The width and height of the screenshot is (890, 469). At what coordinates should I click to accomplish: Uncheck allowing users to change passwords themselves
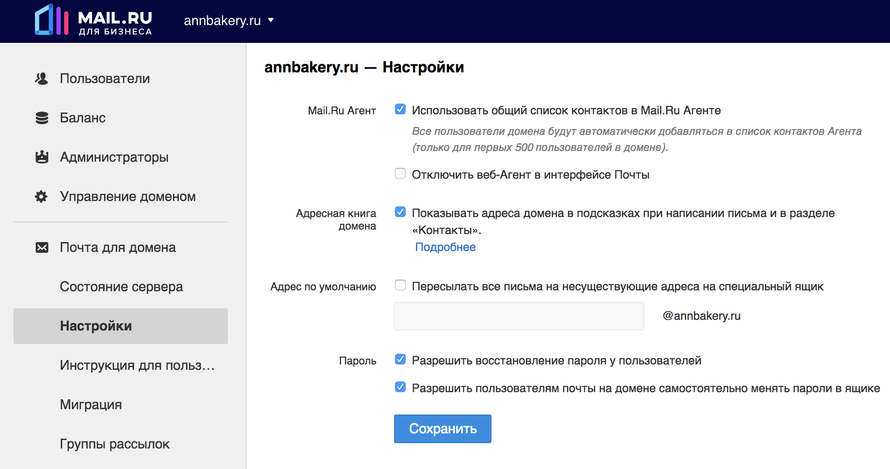tap(400, 387)
